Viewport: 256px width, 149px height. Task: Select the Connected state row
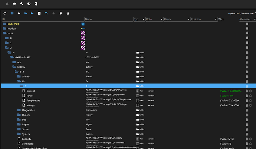128,143
